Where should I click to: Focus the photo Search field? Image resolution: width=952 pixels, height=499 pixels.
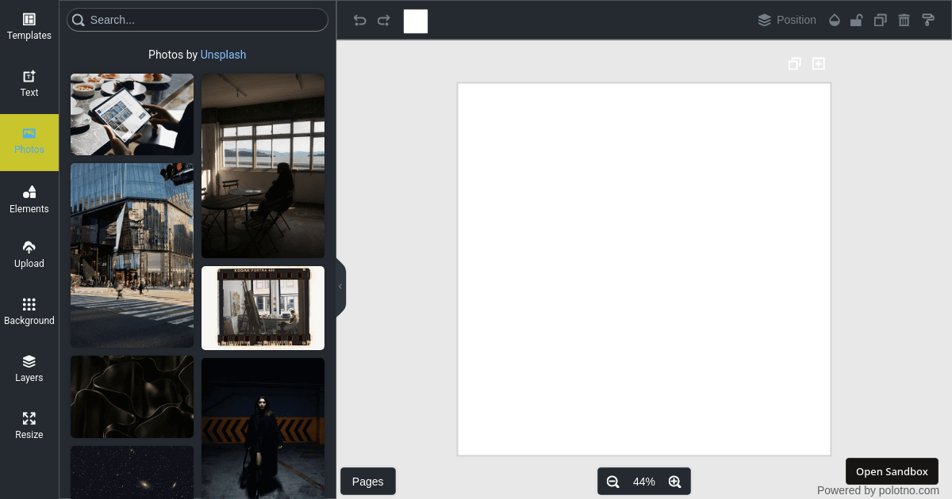pos(198,20)
